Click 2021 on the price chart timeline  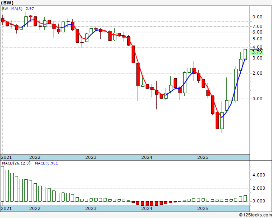6,157
